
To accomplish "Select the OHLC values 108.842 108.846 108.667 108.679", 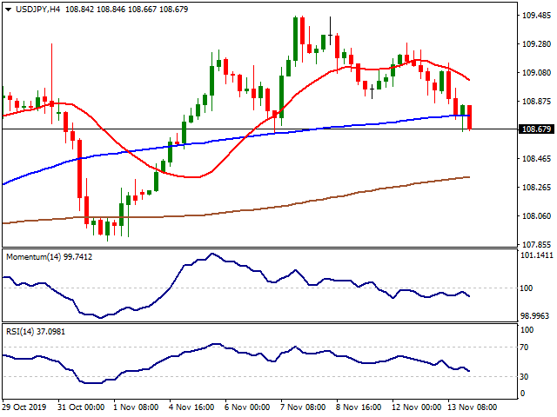I will [x=126, y=10].
